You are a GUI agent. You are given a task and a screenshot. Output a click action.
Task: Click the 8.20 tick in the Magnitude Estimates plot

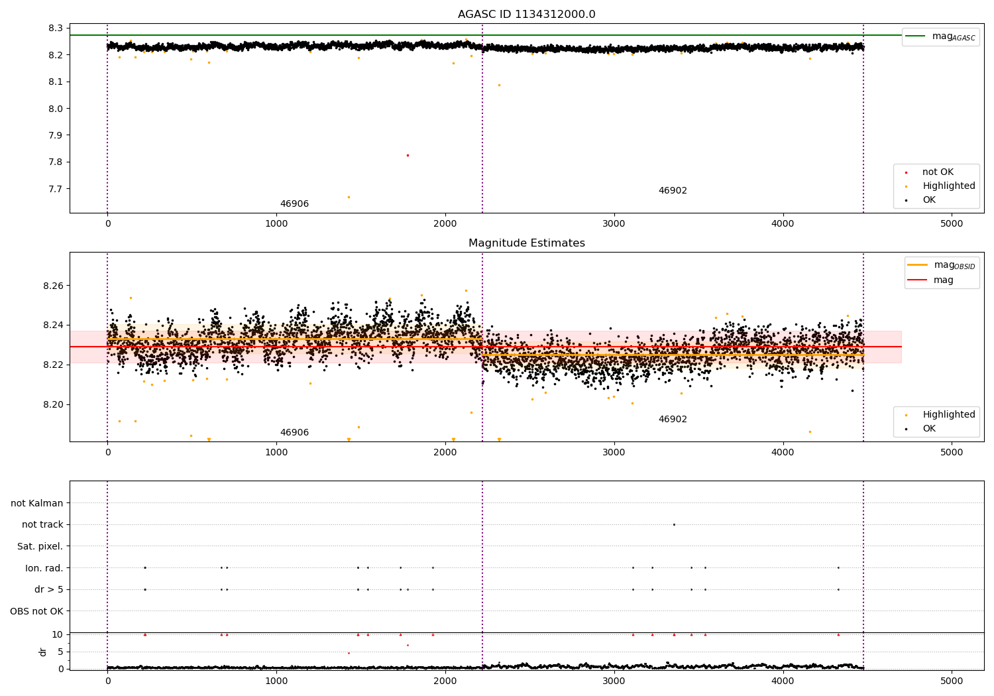[x=53, y=405]
